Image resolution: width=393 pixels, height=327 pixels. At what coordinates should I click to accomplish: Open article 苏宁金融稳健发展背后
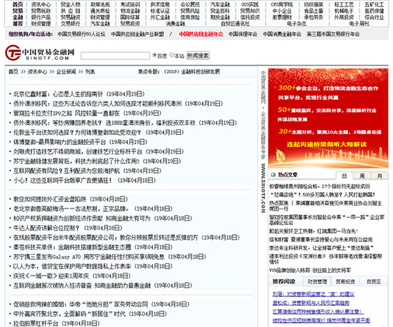[x=76, y=161]
